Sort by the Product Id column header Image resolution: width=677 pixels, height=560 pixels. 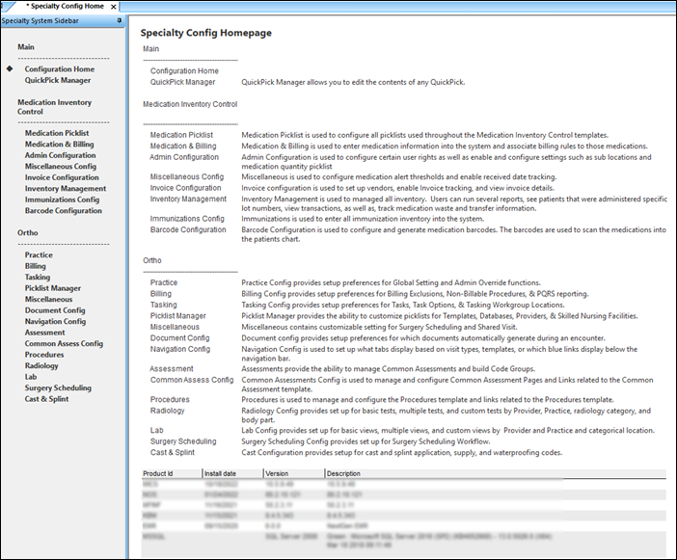point(172,473)
